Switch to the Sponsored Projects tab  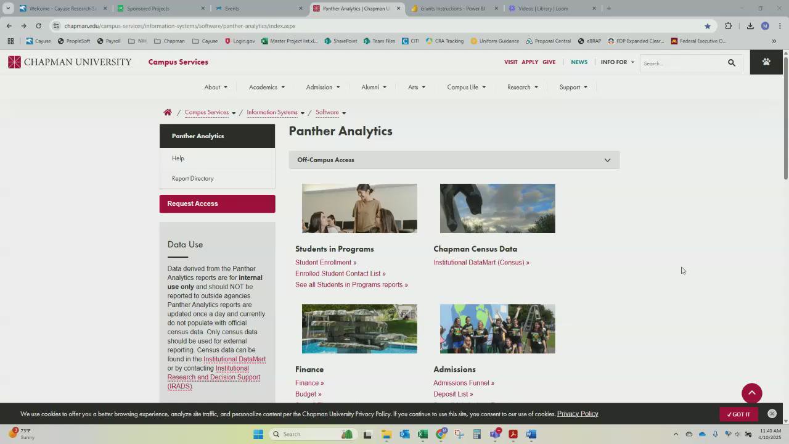pos(160,9)
